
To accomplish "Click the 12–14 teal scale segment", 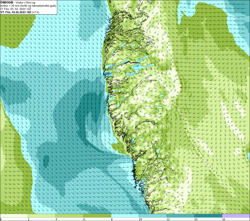I will pyautogui.click(x=180, y=216).
